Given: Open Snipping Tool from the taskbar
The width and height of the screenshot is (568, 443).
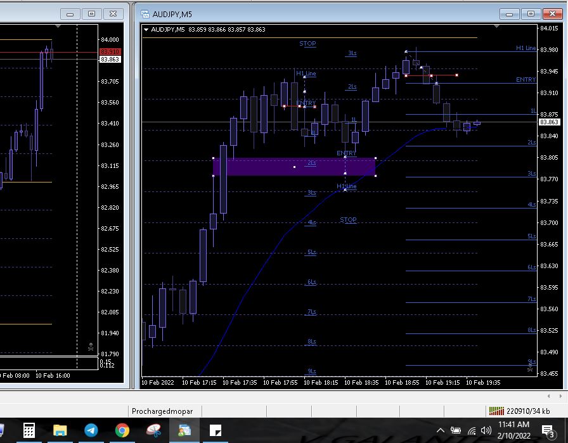Looking at the screenshot, I should pos(153,430).
